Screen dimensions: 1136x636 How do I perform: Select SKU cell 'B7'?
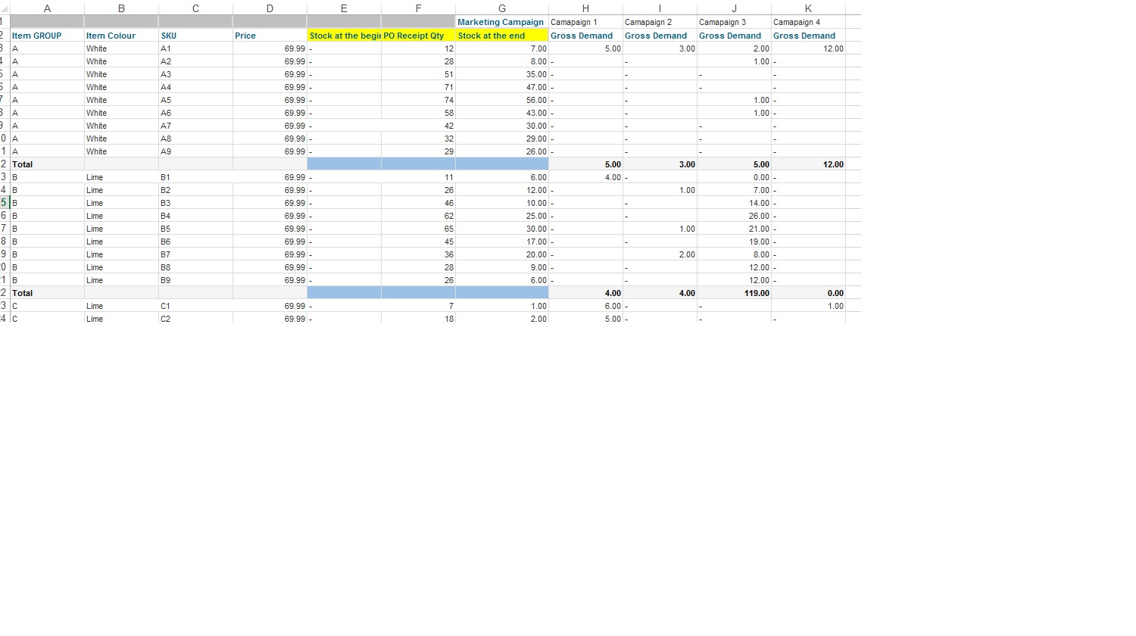pyautogui.click(x=195, y=254)
